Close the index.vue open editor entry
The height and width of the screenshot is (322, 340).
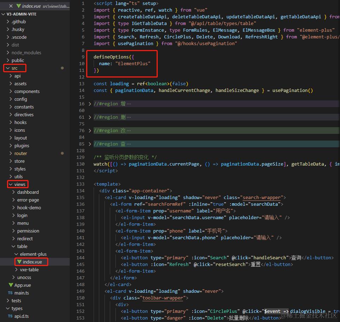click(11, 6)
